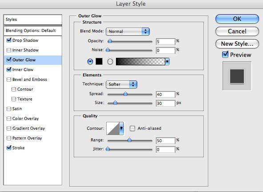Toggle the Preview checkbox
Viewport: 263px width, 192px height.
coord(225,55)
